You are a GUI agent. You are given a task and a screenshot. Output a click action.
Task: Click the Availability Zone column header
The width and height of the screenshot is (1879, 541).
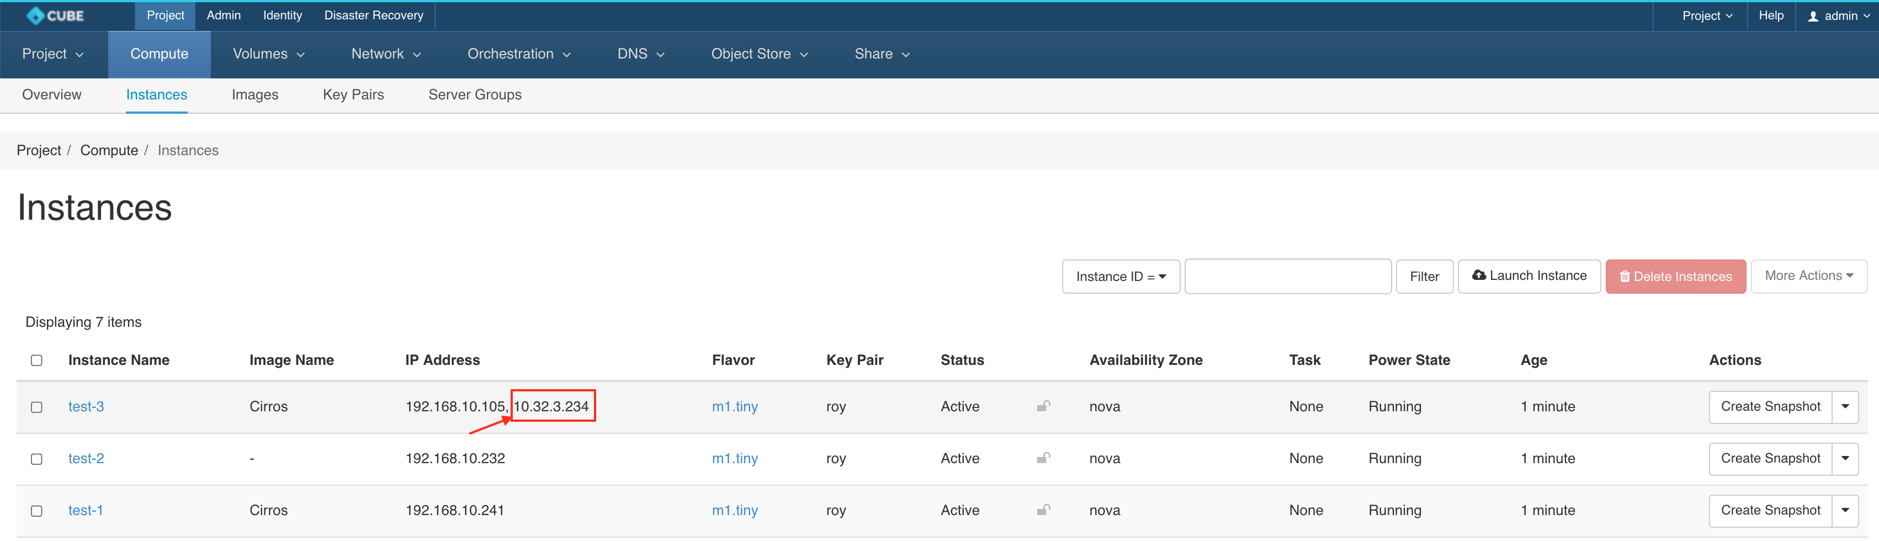pos(1145,359)
